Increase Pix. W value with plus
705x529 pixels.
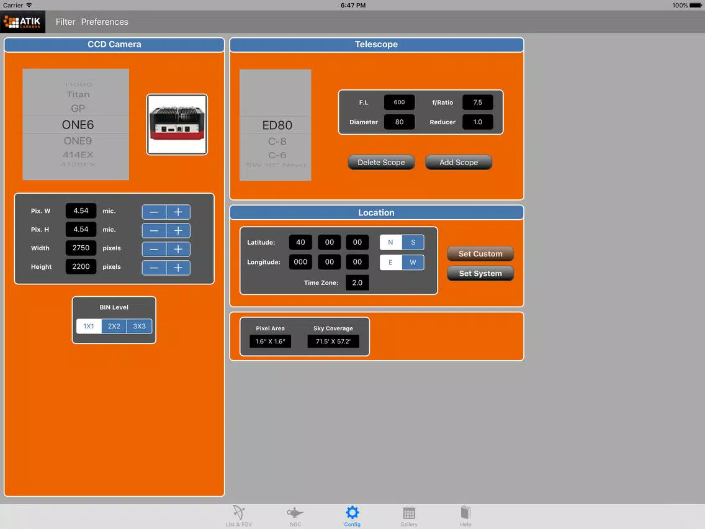[x=178, y=212]
